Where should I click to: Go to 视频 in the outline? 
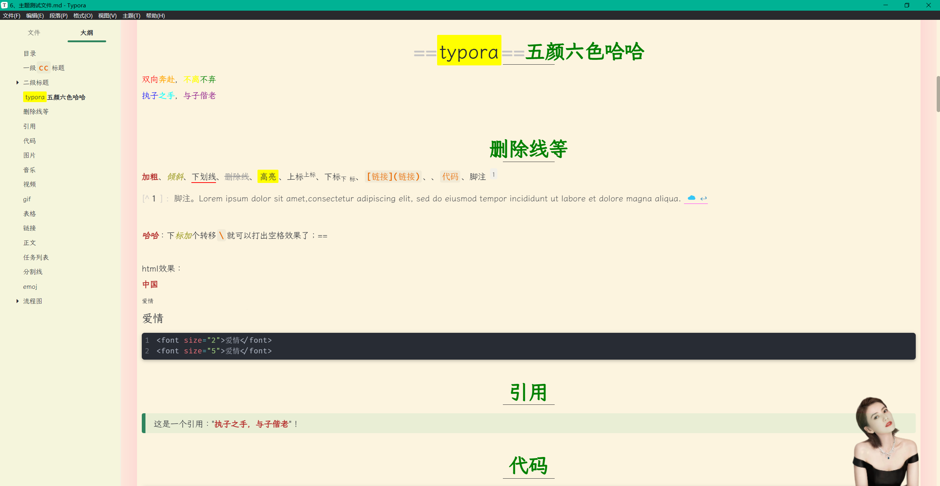(x=30, y=184)
